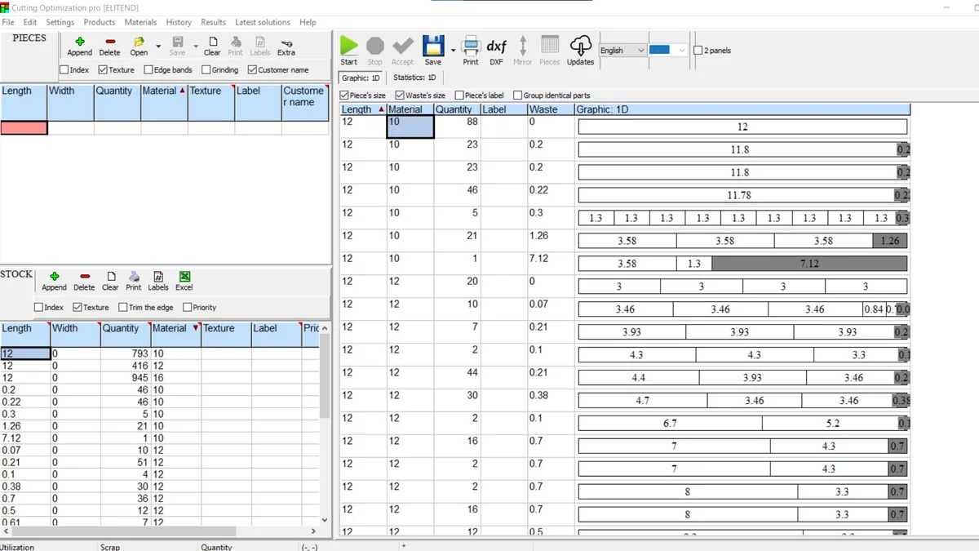Toggle the Customer name checkbox
Image resolution: width=979 pixels, height=551 pixels.
(278, 70)
